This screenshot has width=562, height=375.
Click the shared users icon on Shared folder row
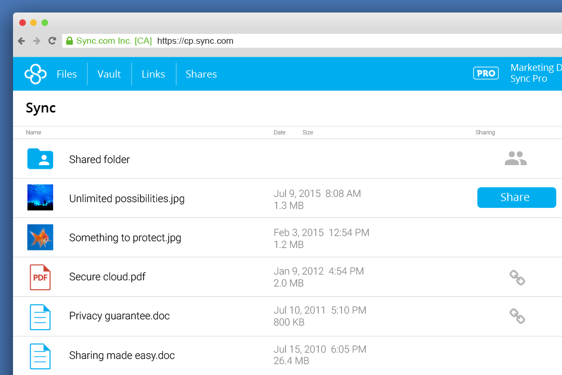(516, 158)
